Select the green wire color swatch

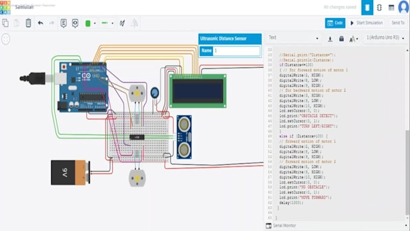(x=88, y=24)
